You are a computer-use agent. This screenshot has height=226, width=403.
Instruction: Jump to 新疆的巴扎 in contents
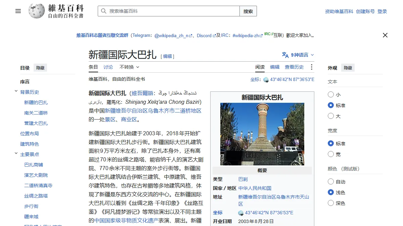pos(36,102)
